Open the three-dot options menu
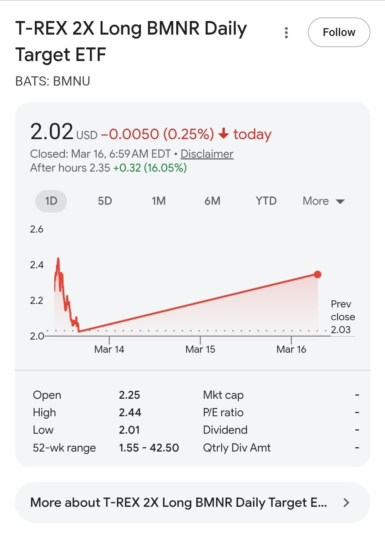Image resolution: width=385 pixels, height=535 pixels. tap(286, 32)
